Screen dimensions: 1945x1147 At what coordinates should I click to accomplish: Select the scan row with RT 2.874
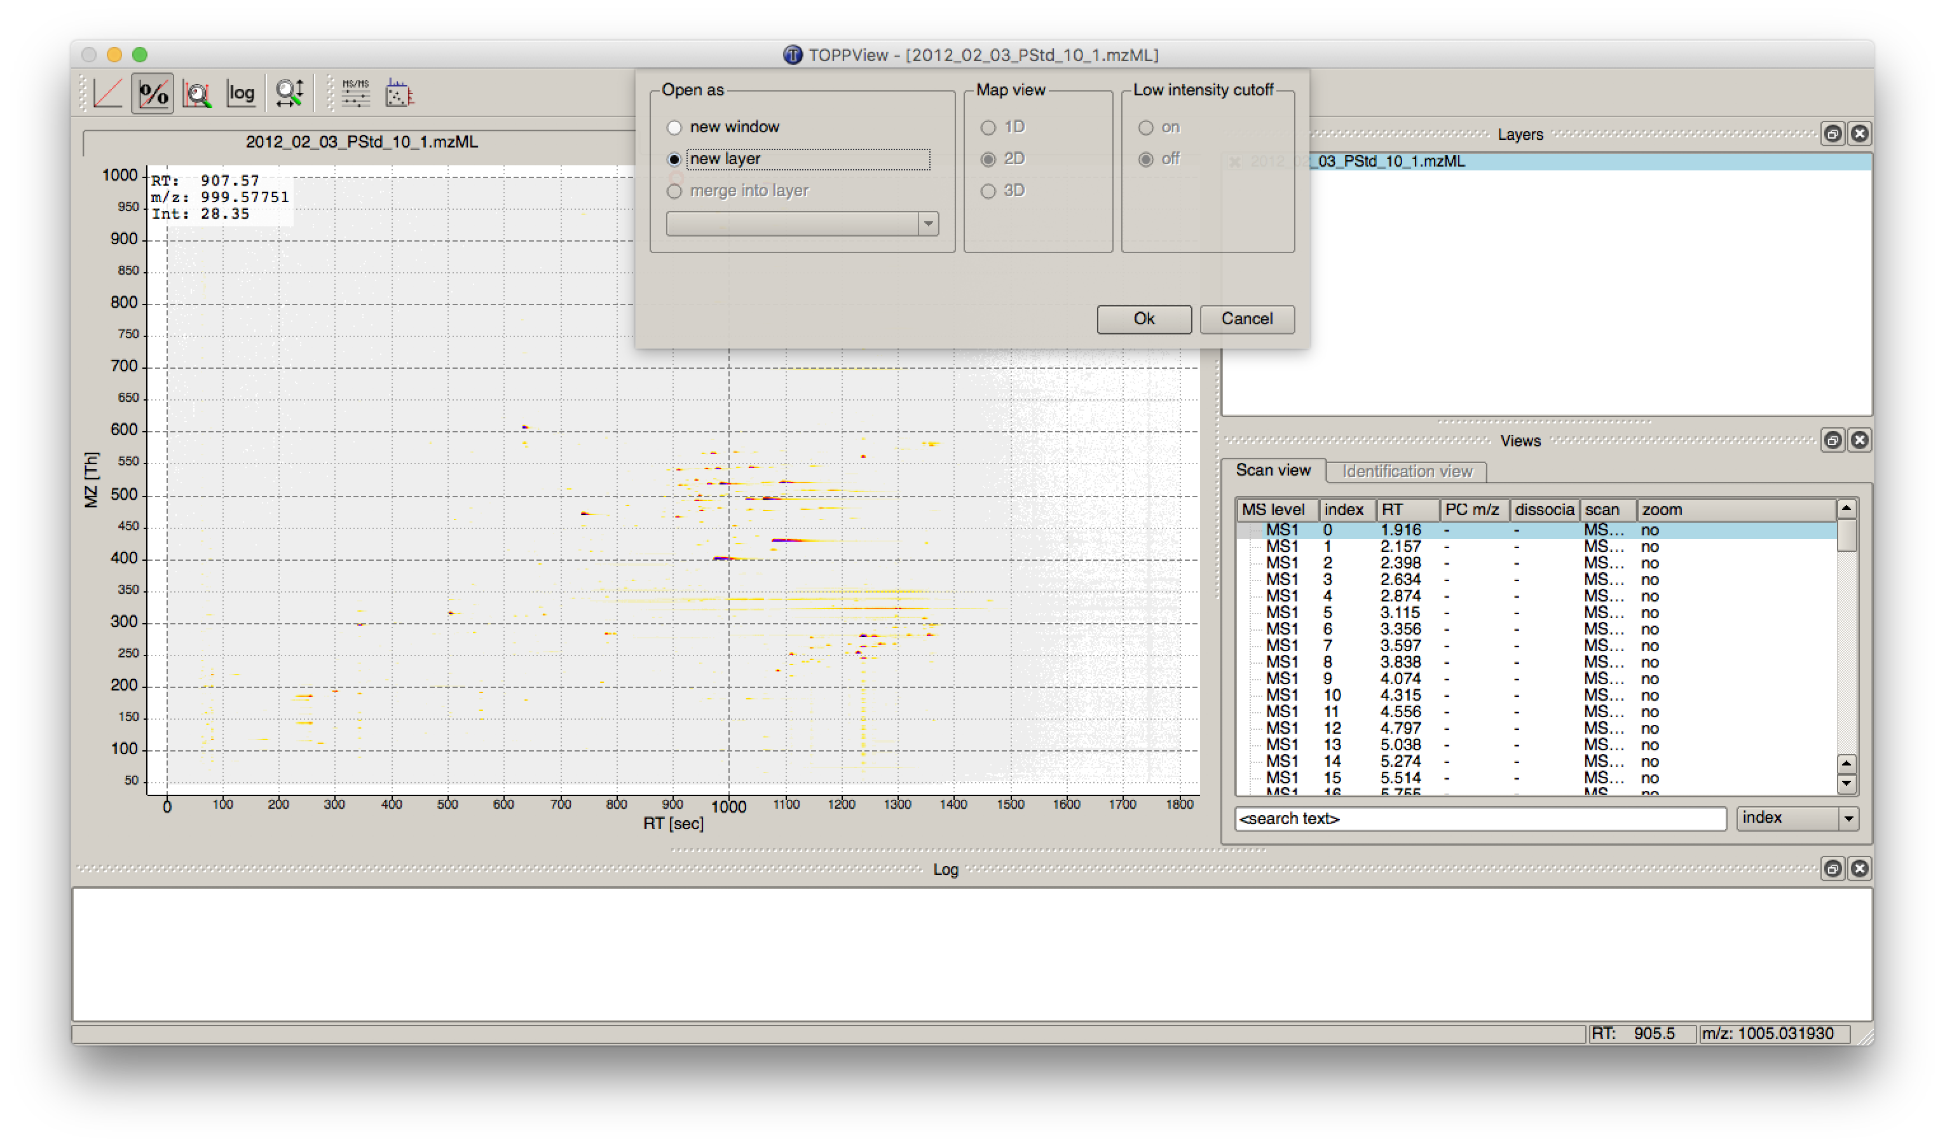coord(1536,596)
